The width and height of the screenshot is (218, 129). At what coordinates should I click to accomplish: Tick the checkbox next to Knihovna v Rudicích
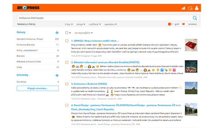[67, 84]
